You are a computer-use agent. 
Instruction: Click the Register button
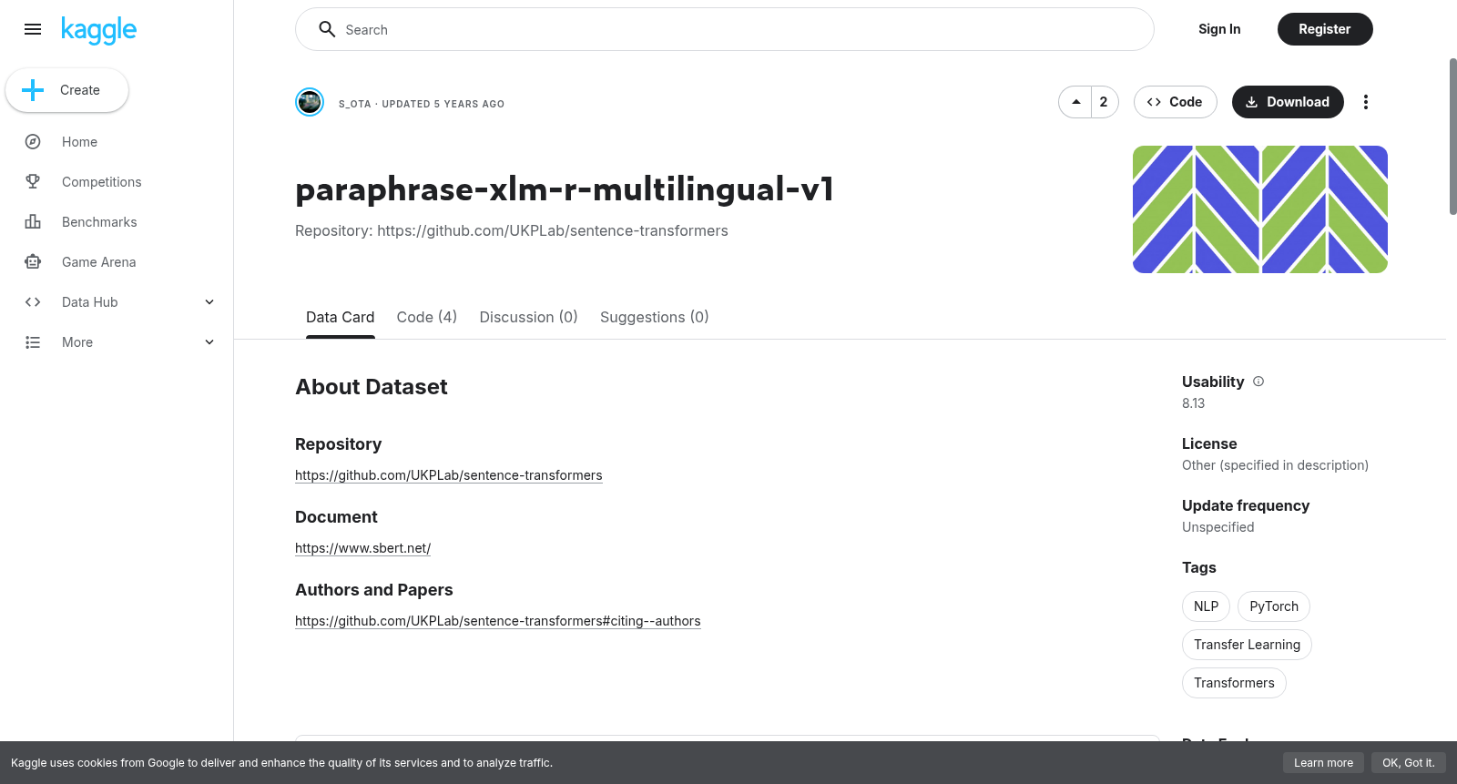coord(1325,29)
